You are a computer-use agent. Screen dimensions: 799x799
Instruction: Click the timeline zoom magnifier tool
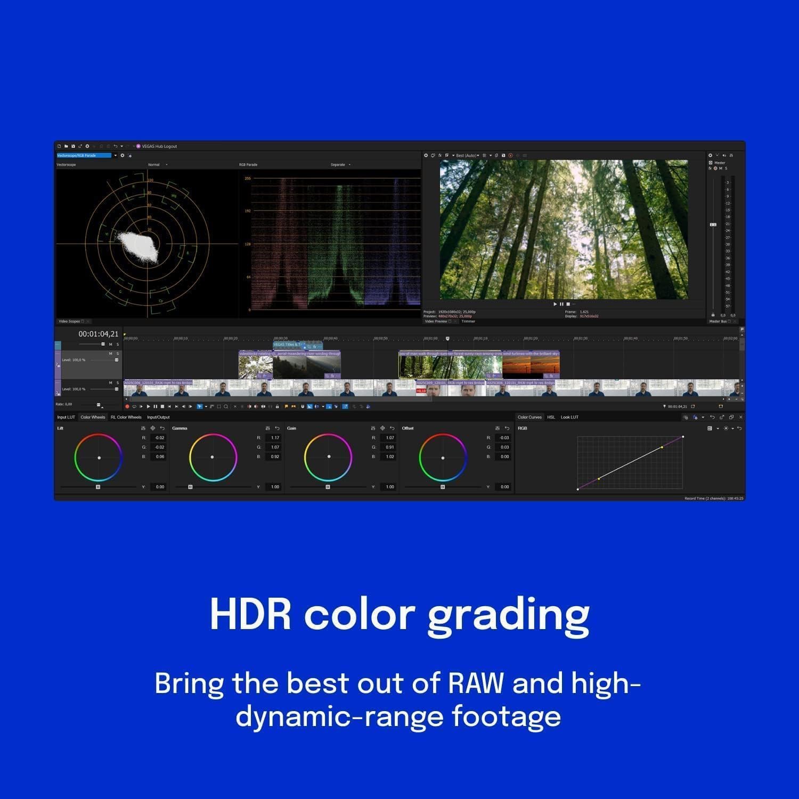(226, 406)
